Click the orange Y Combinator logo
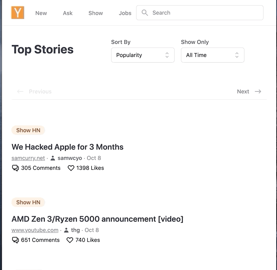The width and height of the screenshot is (277, 270). pyautogui.click(x=18, y=13)
